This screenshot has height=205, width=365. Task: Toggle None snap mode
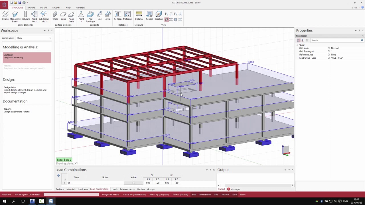click(x=243, y=194)
